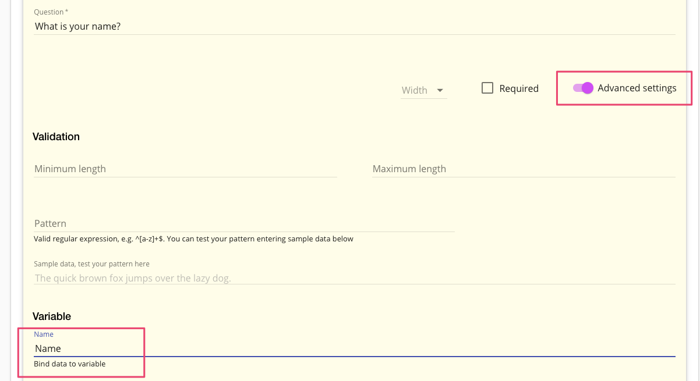Click the "Bind data to variable" hint

click(70, 364)
